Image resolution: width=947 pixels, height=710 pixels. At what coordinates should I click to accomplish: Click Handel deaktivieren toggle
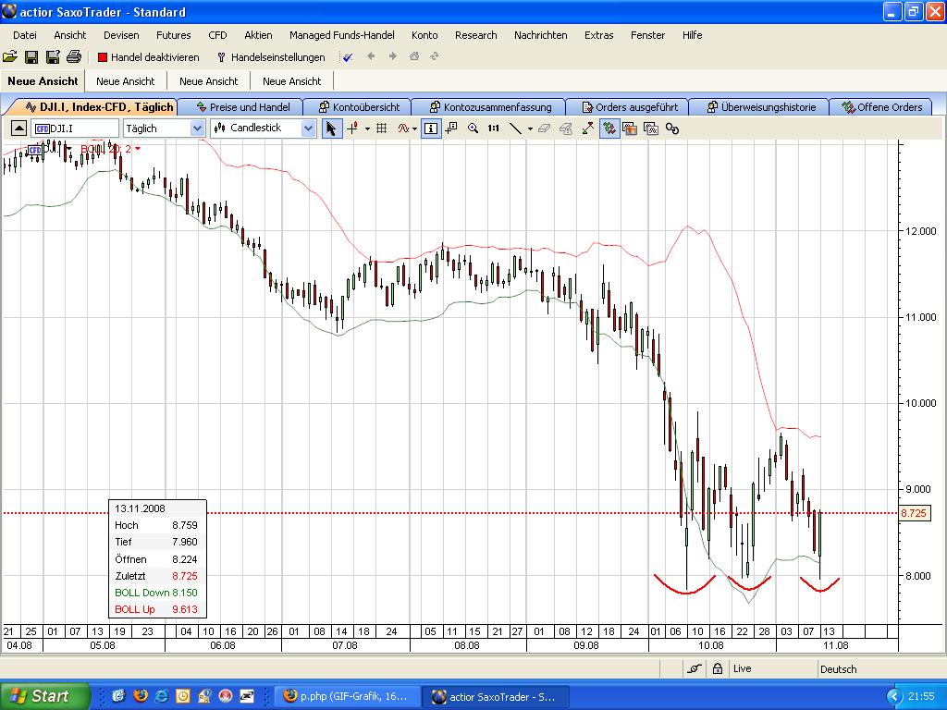[x=148, y=57]
